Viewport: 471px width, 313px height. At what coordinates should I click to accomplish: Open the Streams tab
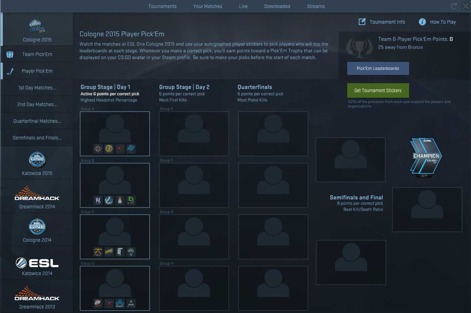click(316, 6)
